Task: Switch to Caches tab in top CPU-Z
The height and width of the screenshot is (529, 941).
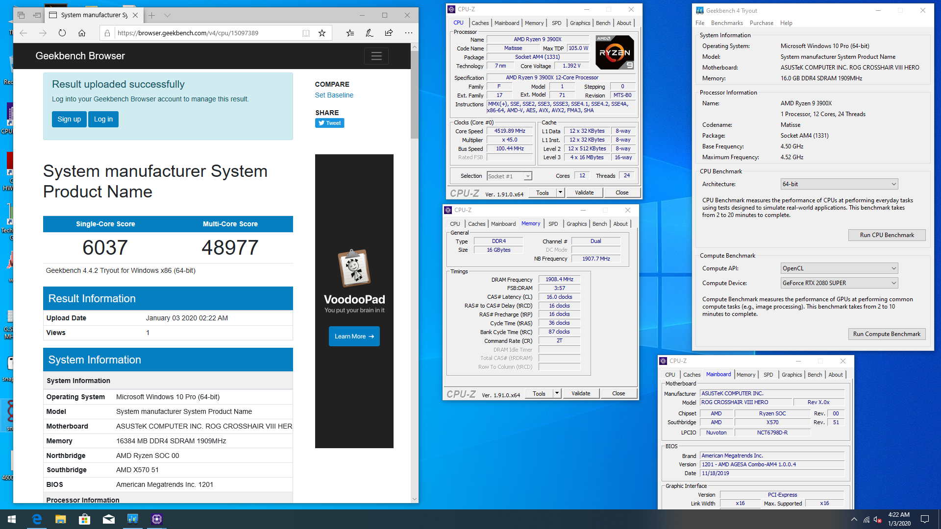Action: [480, 23]
